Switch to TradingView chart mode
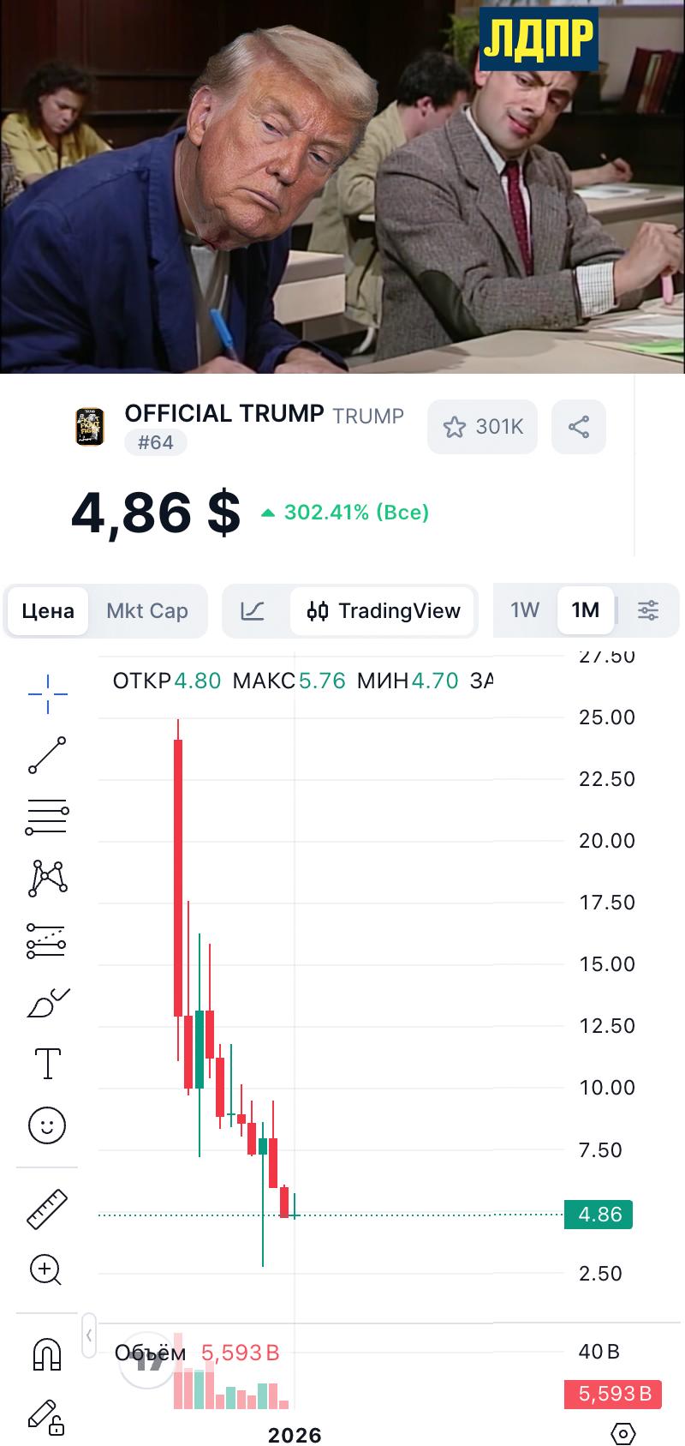 [384, 611]
